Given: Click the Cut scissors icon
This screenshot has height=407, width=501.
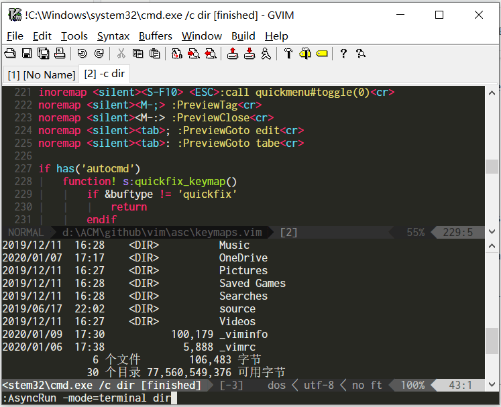Looking at the screenshot, I should (121, 54).
